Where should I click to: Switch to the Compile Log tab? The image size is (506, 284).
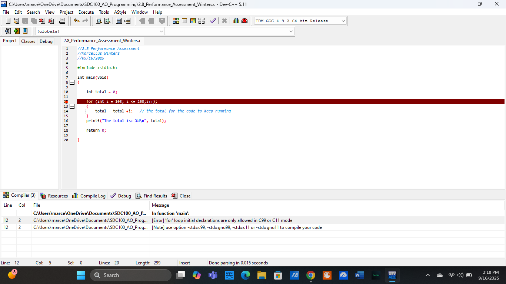coord(89,196)
